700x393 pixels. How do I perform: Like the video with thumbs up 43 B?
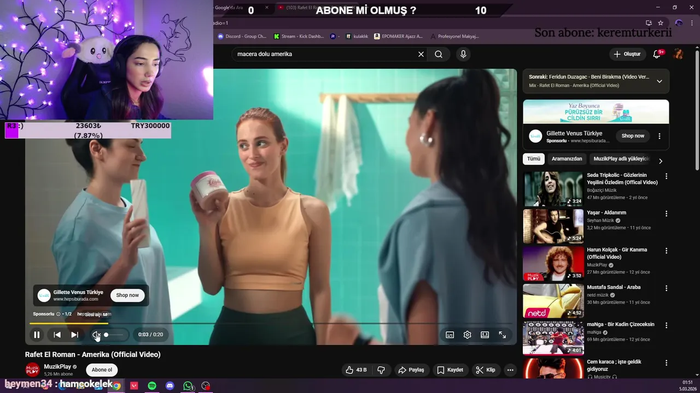(356, 370)
